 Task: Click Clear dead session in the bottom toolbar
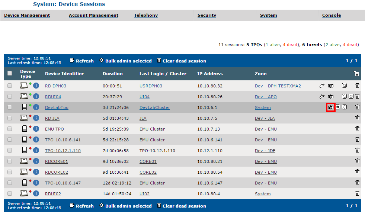(x=182, y=206)
